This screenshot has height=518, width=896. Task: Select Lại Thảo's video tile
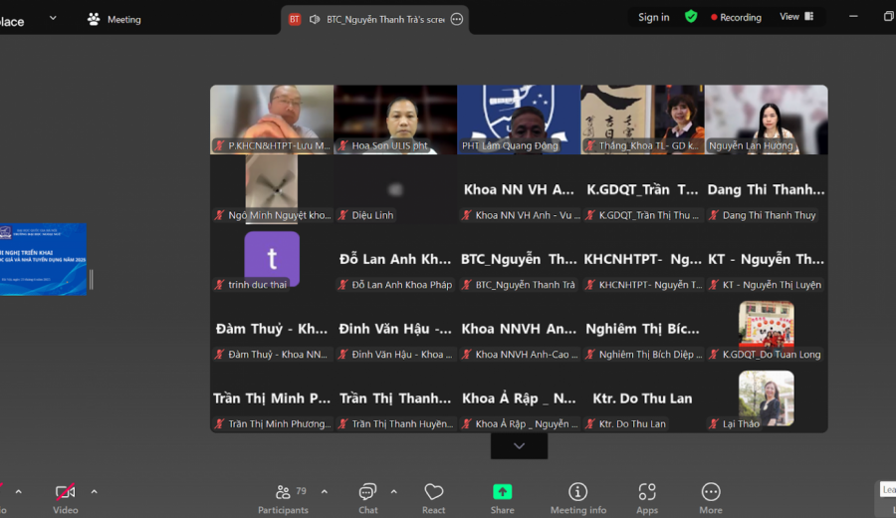pos(766,398)
